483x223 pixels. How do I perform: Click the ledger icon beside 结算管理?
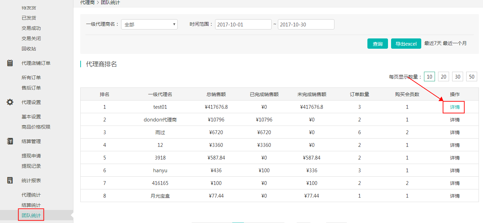coord(10,141)
